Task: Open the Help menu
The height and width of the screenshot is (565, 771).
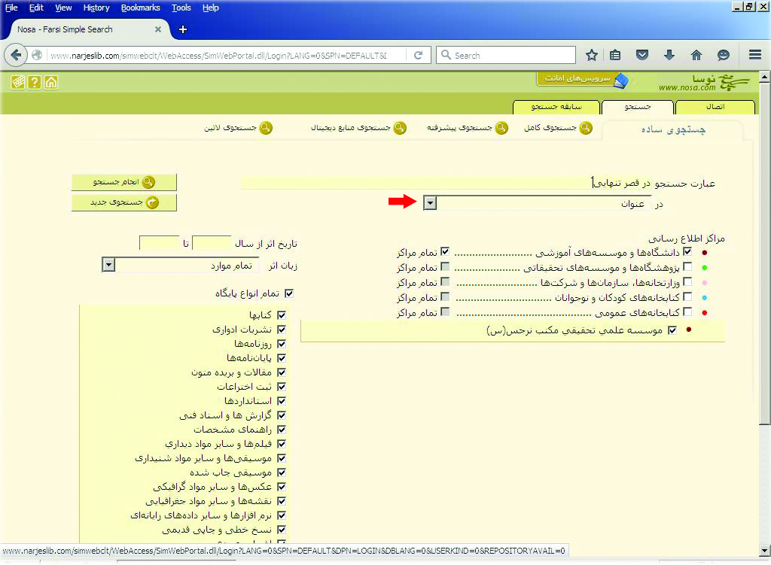Action: coord(211,8)
